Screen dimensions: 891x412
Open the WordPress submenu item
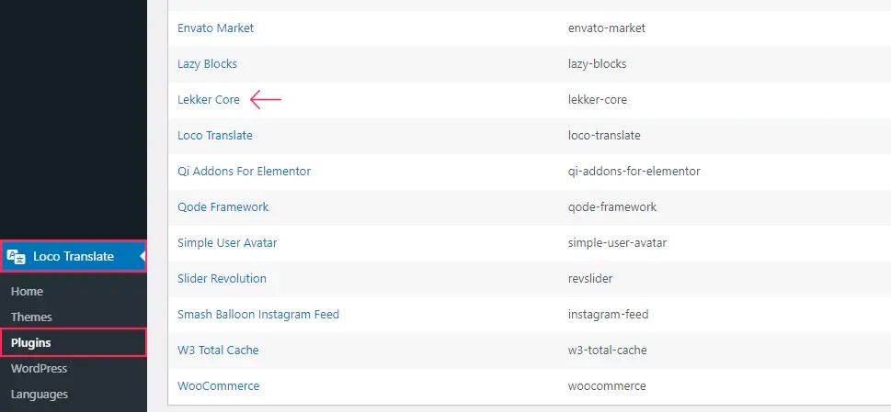(39, 368)
